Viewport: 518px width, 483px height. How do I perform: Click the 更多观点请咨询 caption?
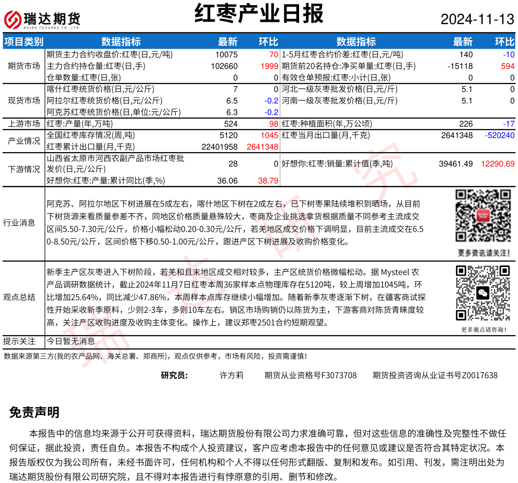[x=482, y=329]
